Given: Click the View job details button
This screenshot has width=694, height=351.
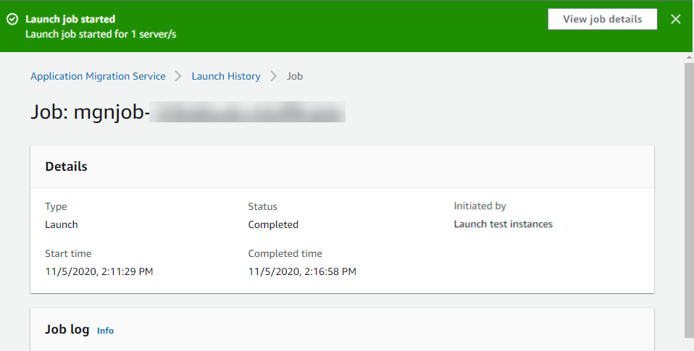Looking at the screenshot, I should coord(603,19).
